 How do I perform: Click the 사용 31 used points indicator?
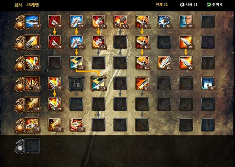[189, 5]
